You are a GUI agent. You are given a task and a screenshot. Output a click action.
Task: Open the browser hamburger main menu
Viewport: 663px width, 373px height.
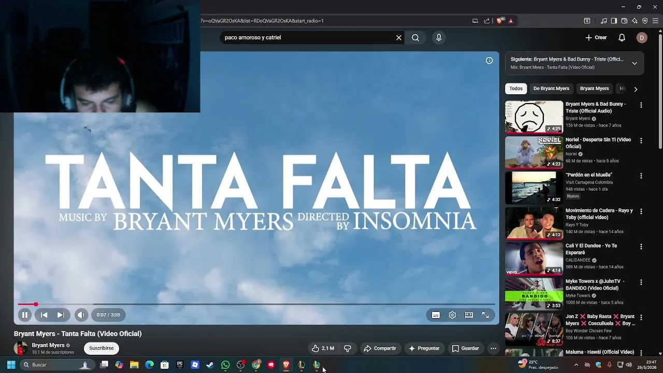click(655, 21)
